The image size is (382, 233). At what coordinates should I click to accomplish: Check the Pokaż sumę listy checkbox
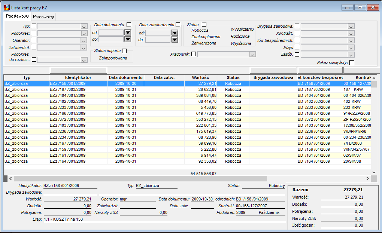coord(352,62)
